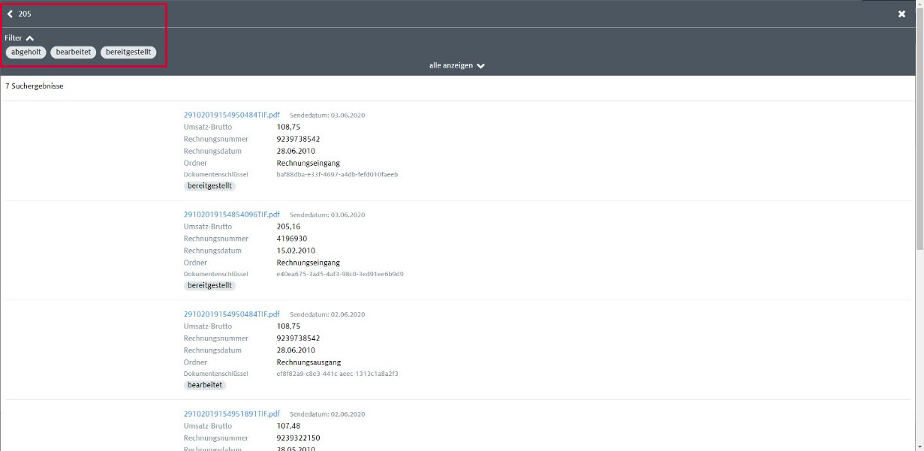Viewport: 924px width, 451px height.
Task: Open 29102019154950484TIF.pdf sent on 02.06.2020
Action: pyautogui.click(x=231, y=314)
